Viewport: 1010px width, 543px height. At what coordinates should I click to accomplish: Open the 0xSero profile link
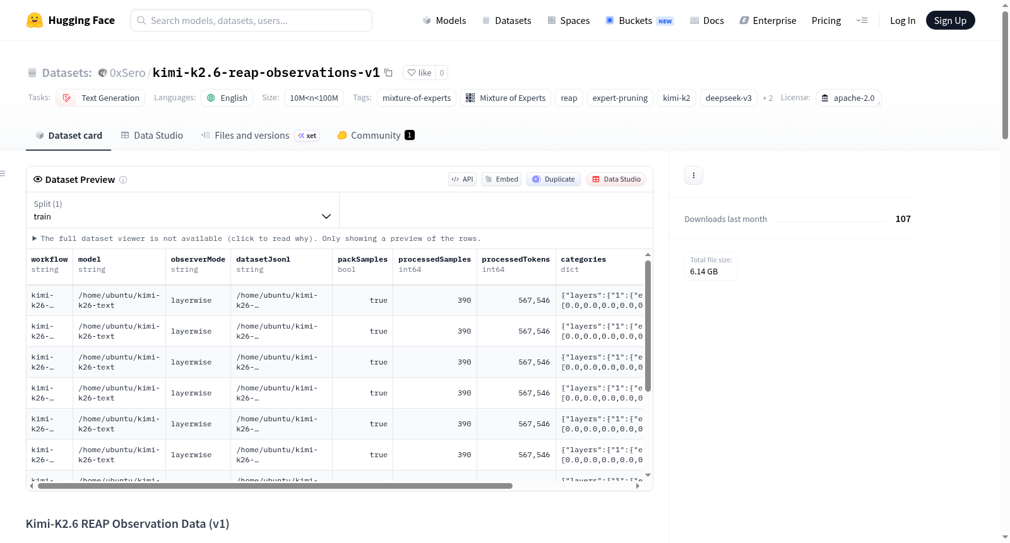(x=128, y=73)
